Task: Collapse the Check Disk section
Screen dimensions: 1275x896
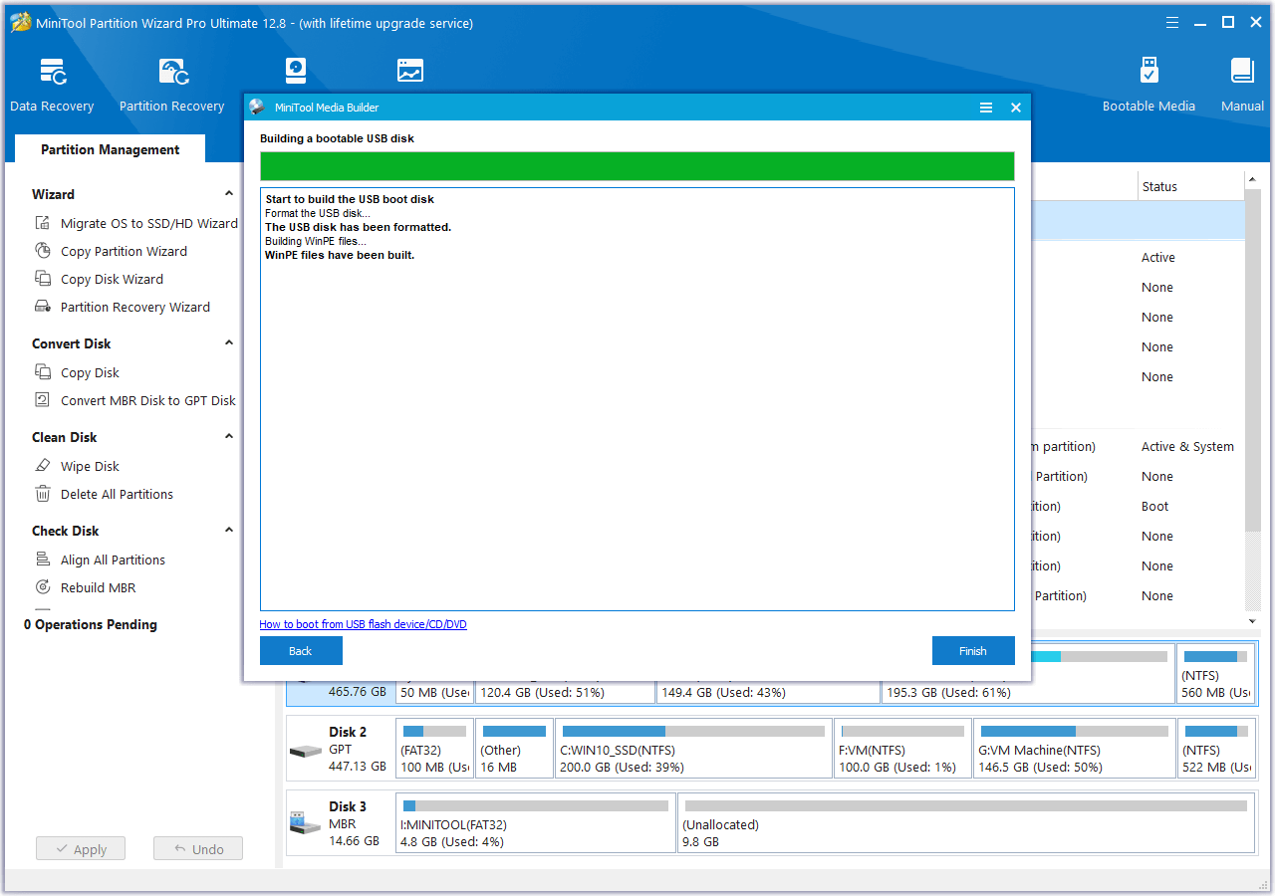Action: click(x=228, y=531)
